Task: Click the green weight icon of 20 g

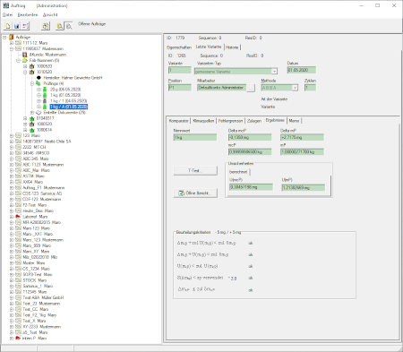Action: pos(45,90)
